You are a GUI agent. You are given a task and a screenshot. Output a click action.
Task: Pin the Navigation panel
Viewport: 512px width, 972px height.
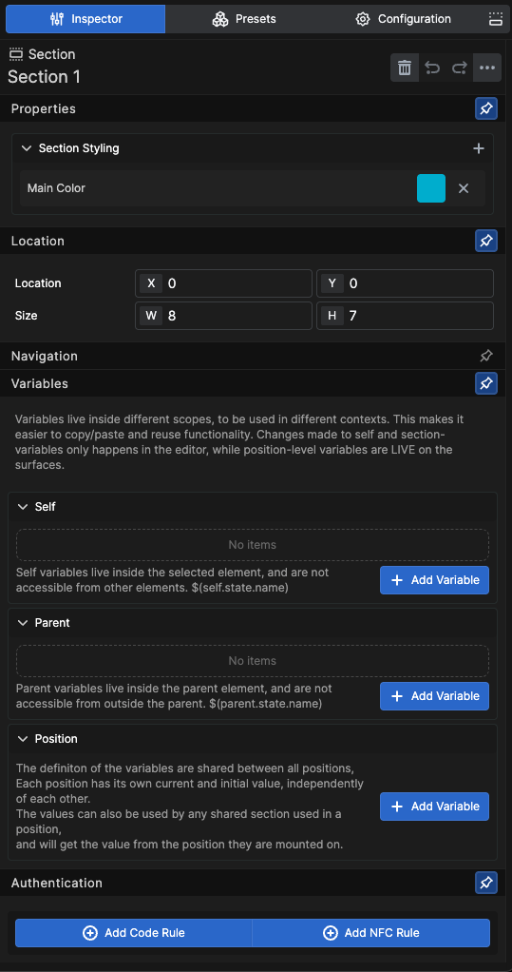(x=486, y=356)
